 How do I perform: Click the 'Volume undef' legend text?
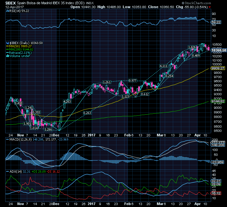click(x=20, y=56)
